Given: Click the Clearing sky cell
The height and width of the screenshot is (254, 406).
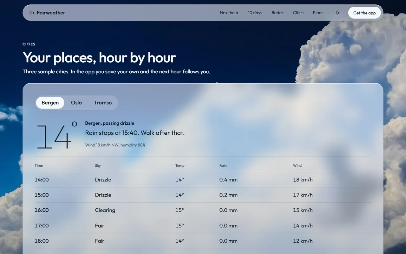Looking at the screenshot, I should [105, 210].
